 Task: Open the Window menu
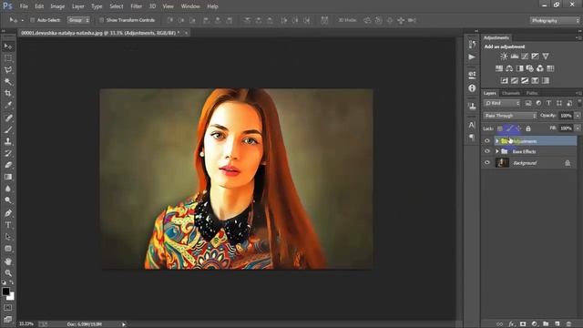point(190,6)
